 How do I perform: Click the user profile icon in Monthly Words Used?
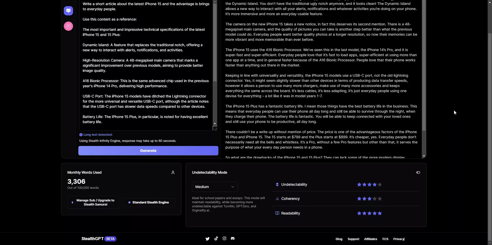pos(173,173)
